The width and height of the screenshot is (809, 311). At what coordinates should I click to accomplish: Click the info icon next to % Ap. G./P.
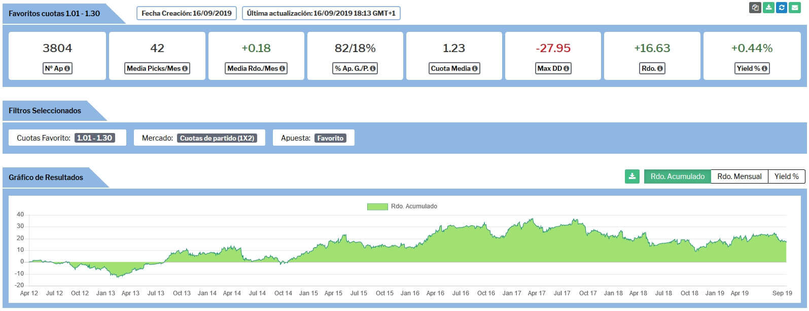[373, 68]
